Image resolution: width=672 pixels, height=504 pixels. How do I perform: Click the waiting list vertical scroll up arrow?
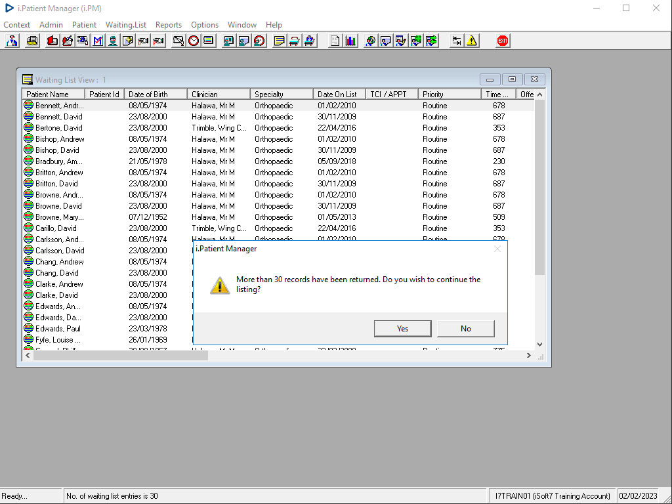[x=539, y=94]
